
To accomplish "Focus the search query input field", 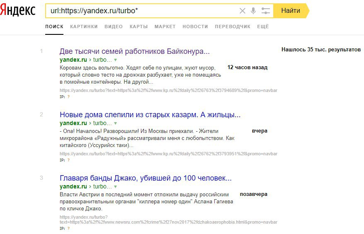I will click(x=141, y=11).
